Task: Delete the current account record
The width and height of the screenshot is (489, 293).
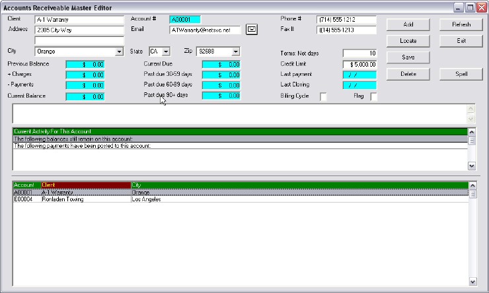Action: (408, 74)
